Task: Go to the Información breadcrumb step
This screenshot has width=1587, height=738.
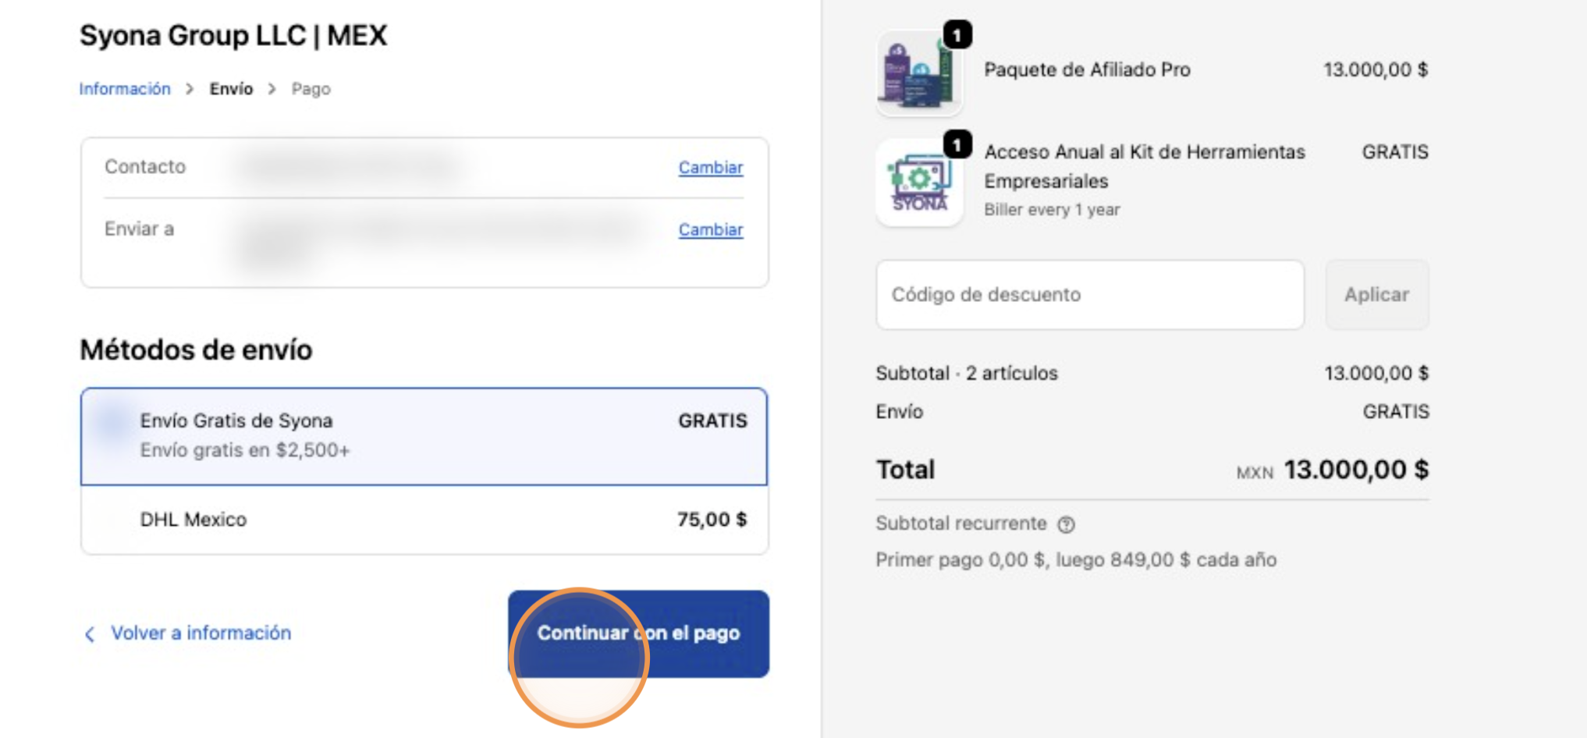Action: [125, 89]
